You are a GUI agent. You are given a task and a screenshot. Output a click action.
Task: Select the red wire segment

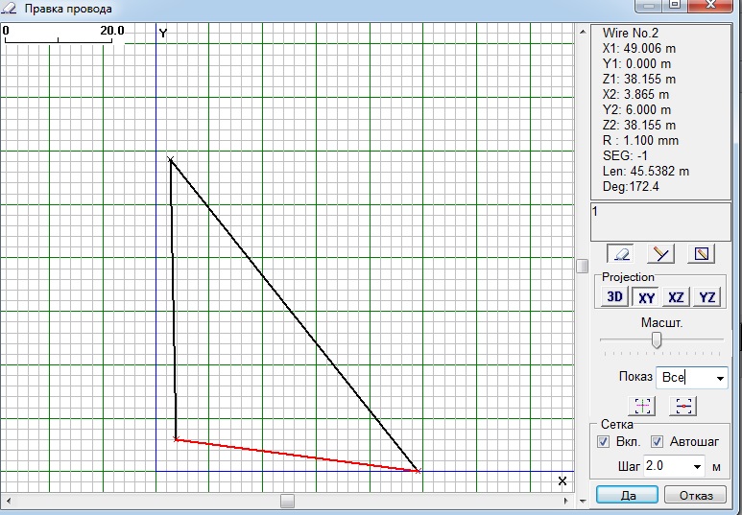point(297,456)
